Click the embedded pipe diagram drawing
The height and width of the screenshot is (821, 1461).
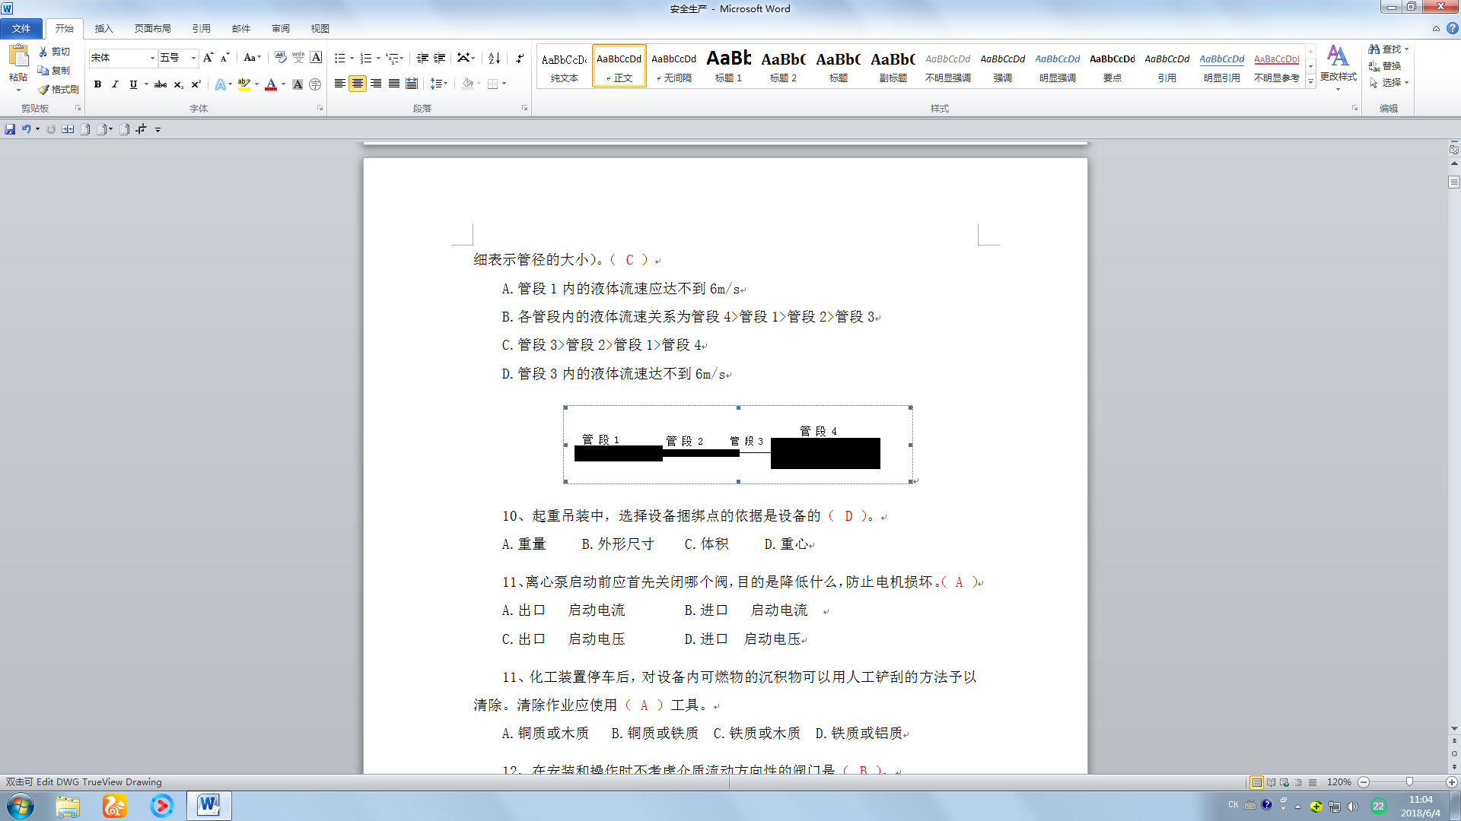tap(737, 445)
